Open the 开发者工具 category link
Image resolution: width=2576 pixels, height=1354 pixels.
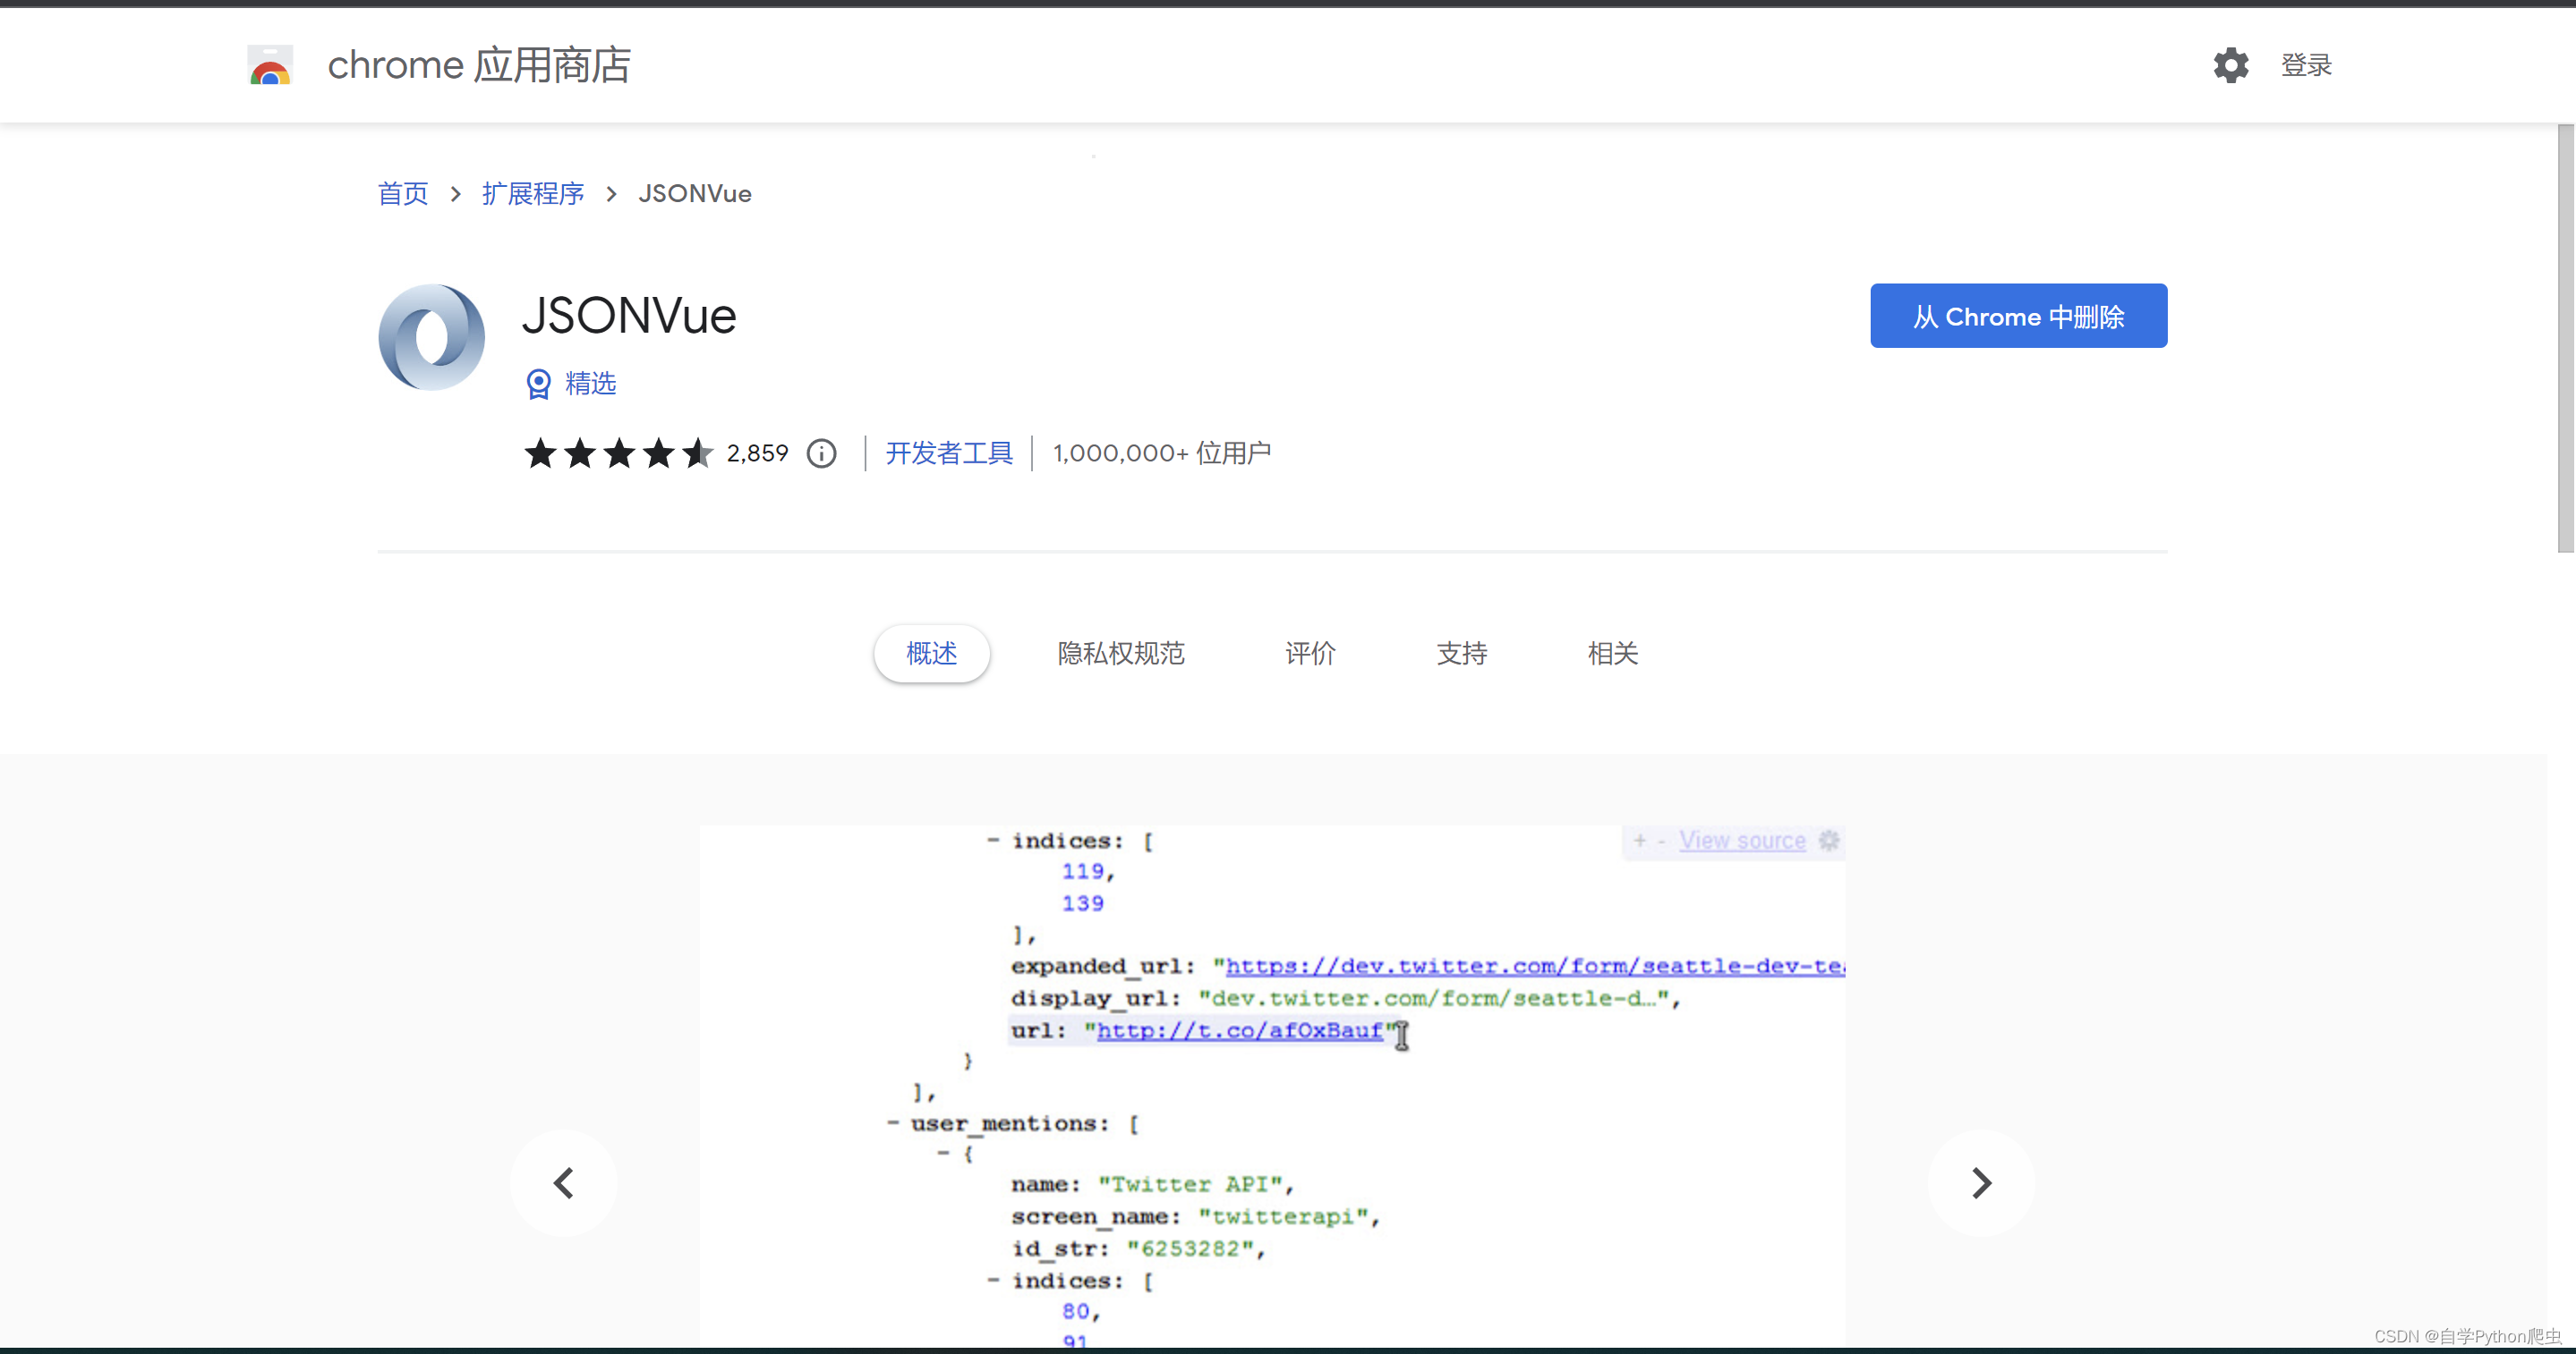tap(949, 453)
